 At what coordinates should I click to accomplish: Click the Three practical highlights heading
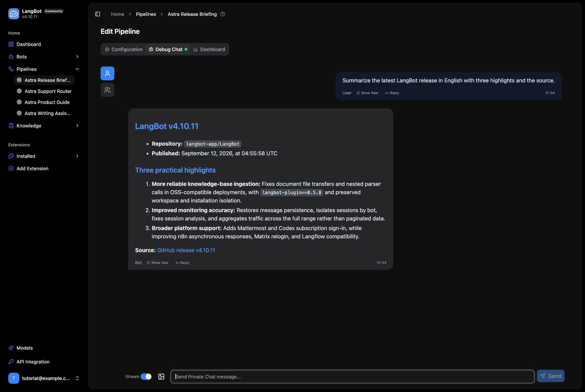coord(175,170)
